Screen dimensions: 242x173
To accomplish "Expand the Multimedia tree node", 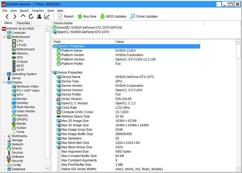I will click(4, 136).
